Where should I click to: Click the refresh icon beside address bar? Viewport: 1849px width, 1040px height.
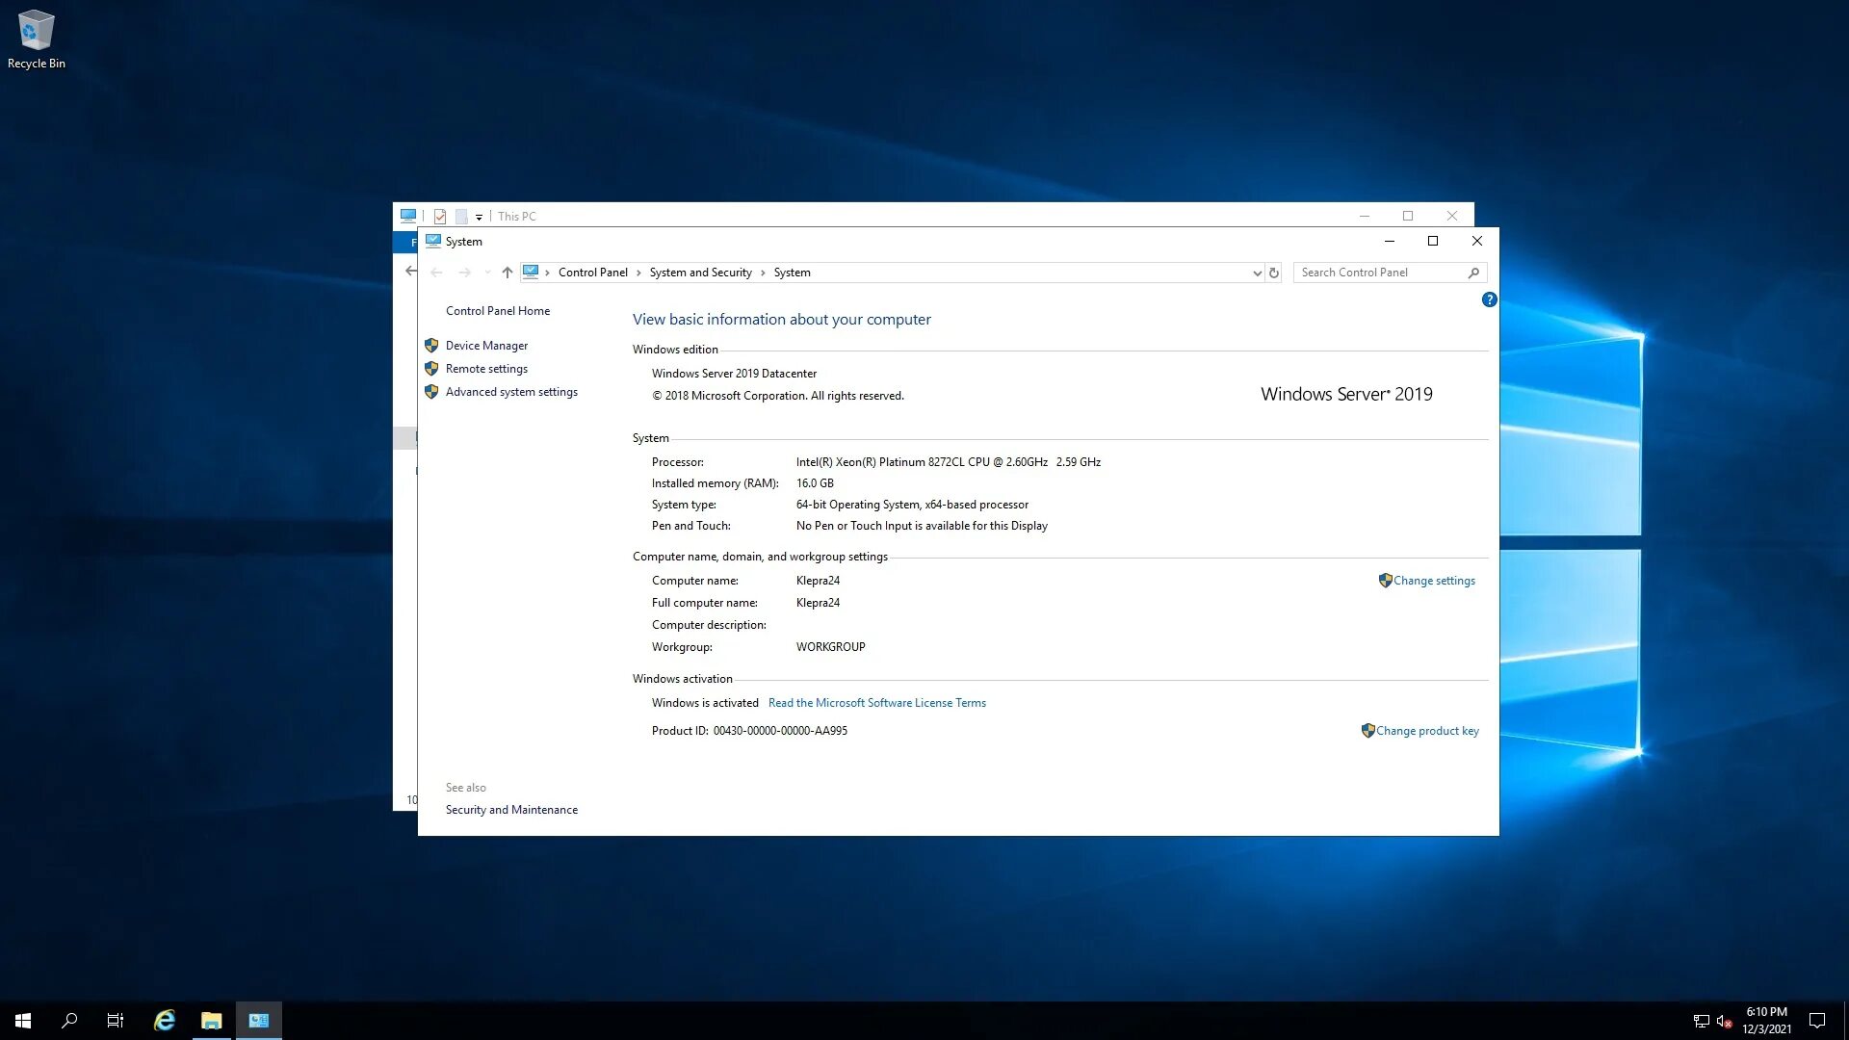click(x=1273, y=273)
